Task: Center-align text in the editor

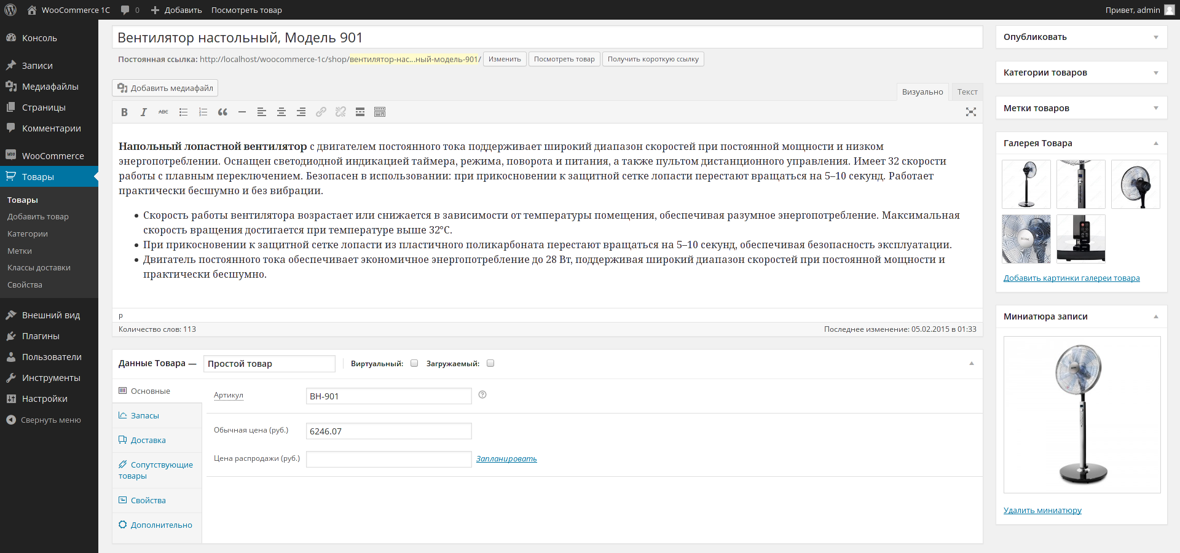Action: [281, 112]
